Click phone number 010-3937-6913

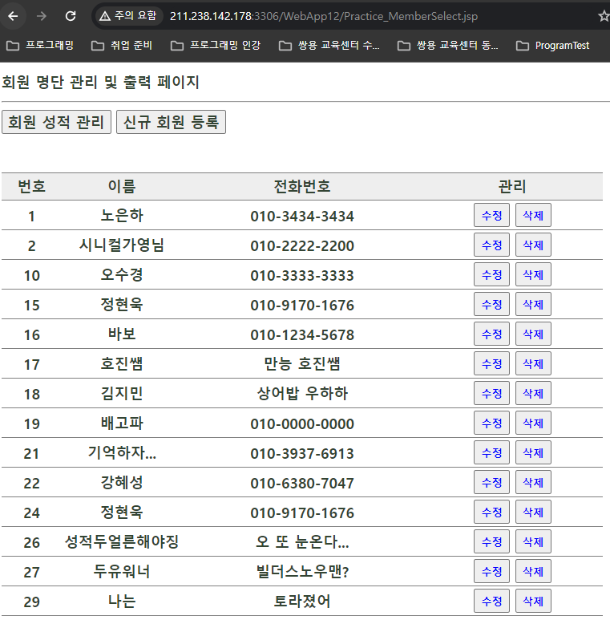302,453
